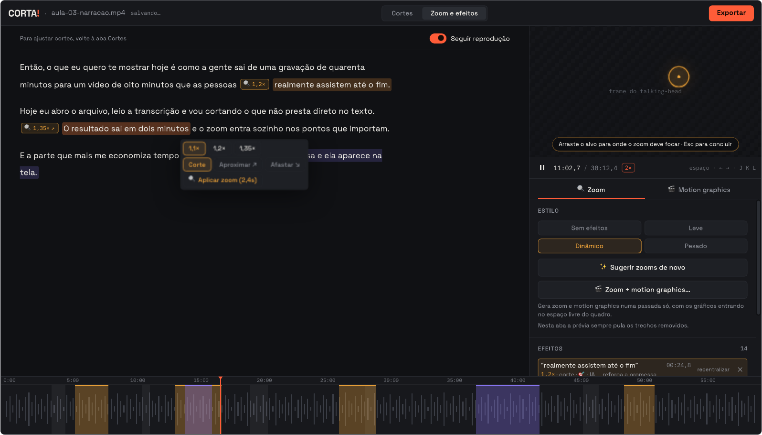Select the Dinâmico style
The image size is (762, 435).
coord(589,246)
